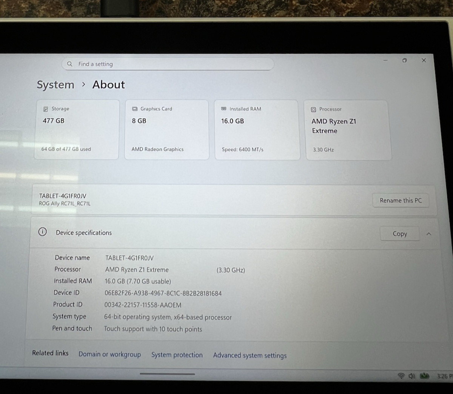
Task: Open the Installed RAM 16.0 GB card
Action: (257, 130)
